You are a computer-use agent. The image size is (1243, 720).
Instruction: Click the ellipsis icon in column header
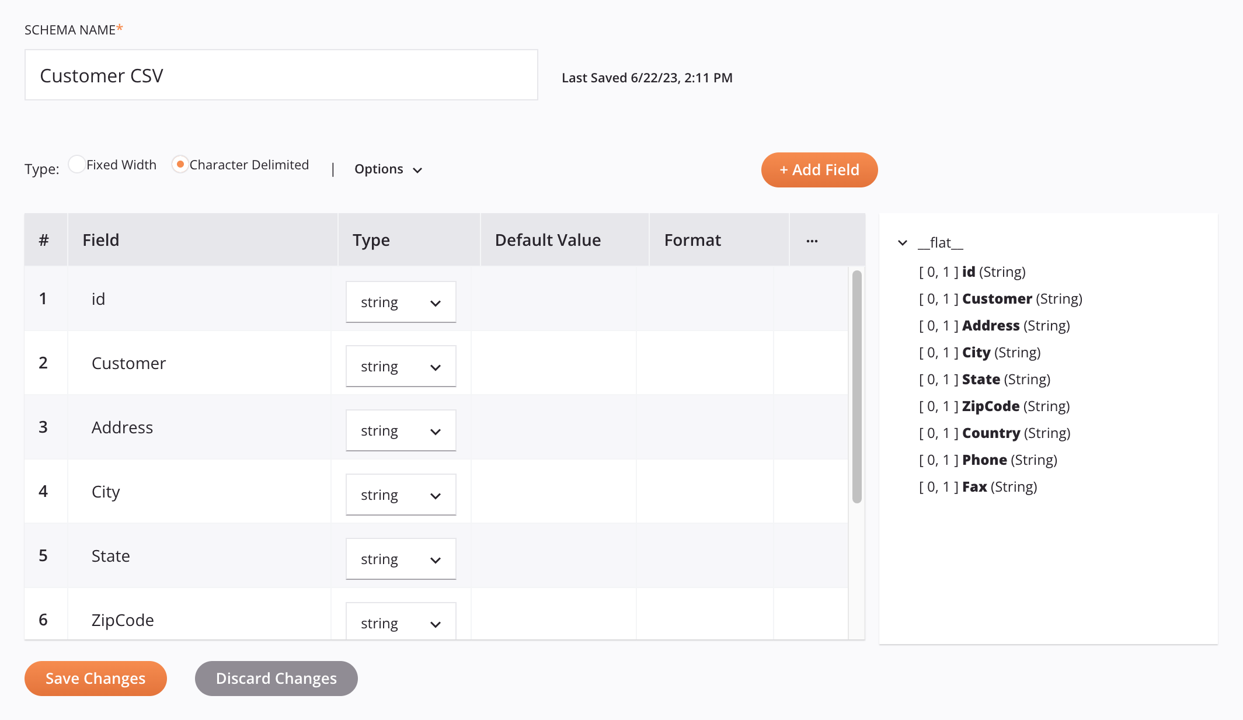[x=812, y=240]
